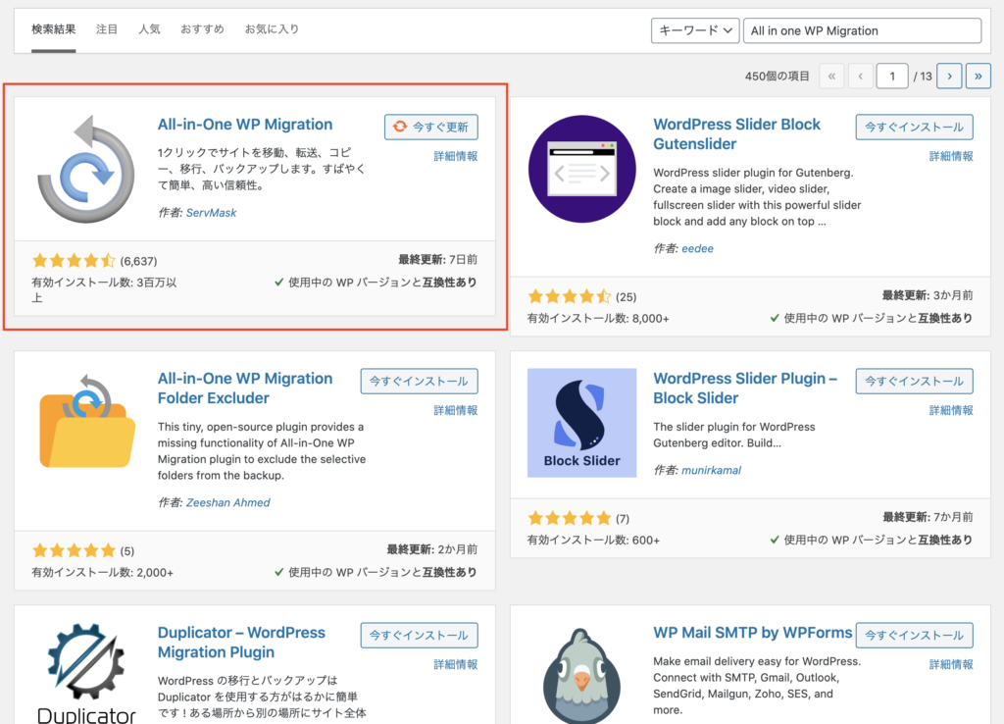1004x724 pixels.
Task: Switch to the おすすめ tab
Action: tap(202, 29)
